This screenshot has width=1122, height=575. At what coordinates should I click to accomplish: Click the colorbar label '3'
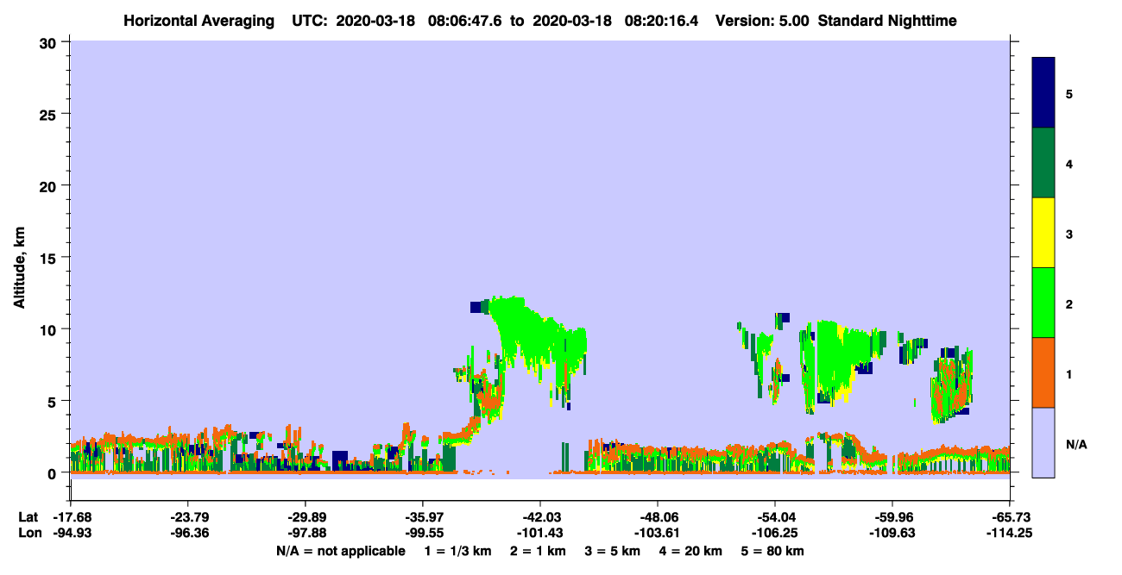(1069, 234)
